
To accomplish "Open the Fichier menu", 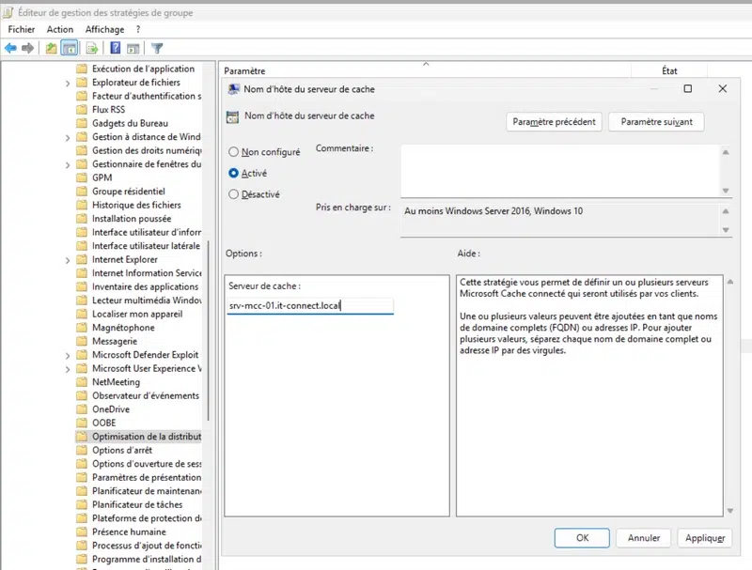I will [21, 29].
